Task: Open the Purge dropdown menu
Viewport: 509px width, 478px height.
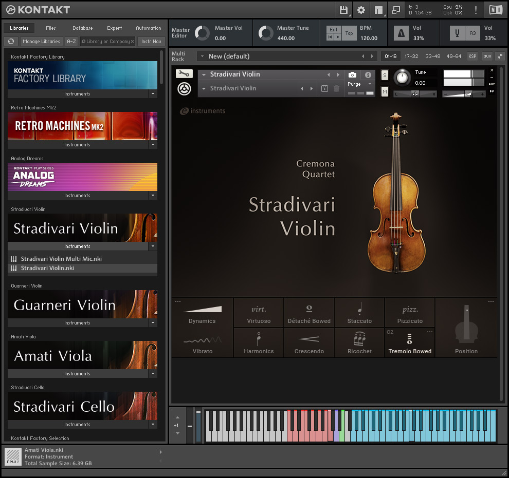Action: [x=360, y=84]
